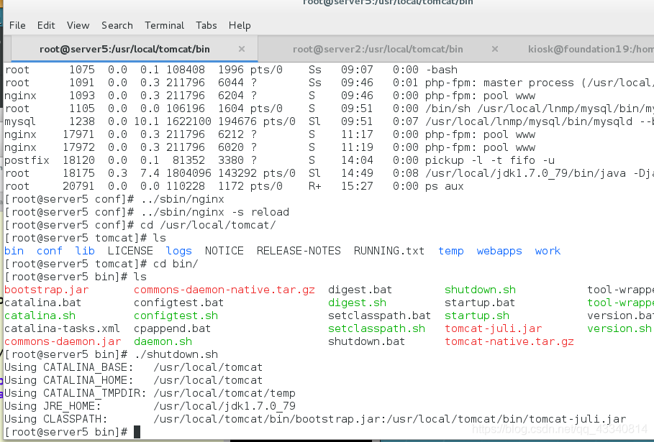The height and width of the screenshot is (442, 654).
Task: Click the blue 'temp' directory name
Action: (451, 251)
